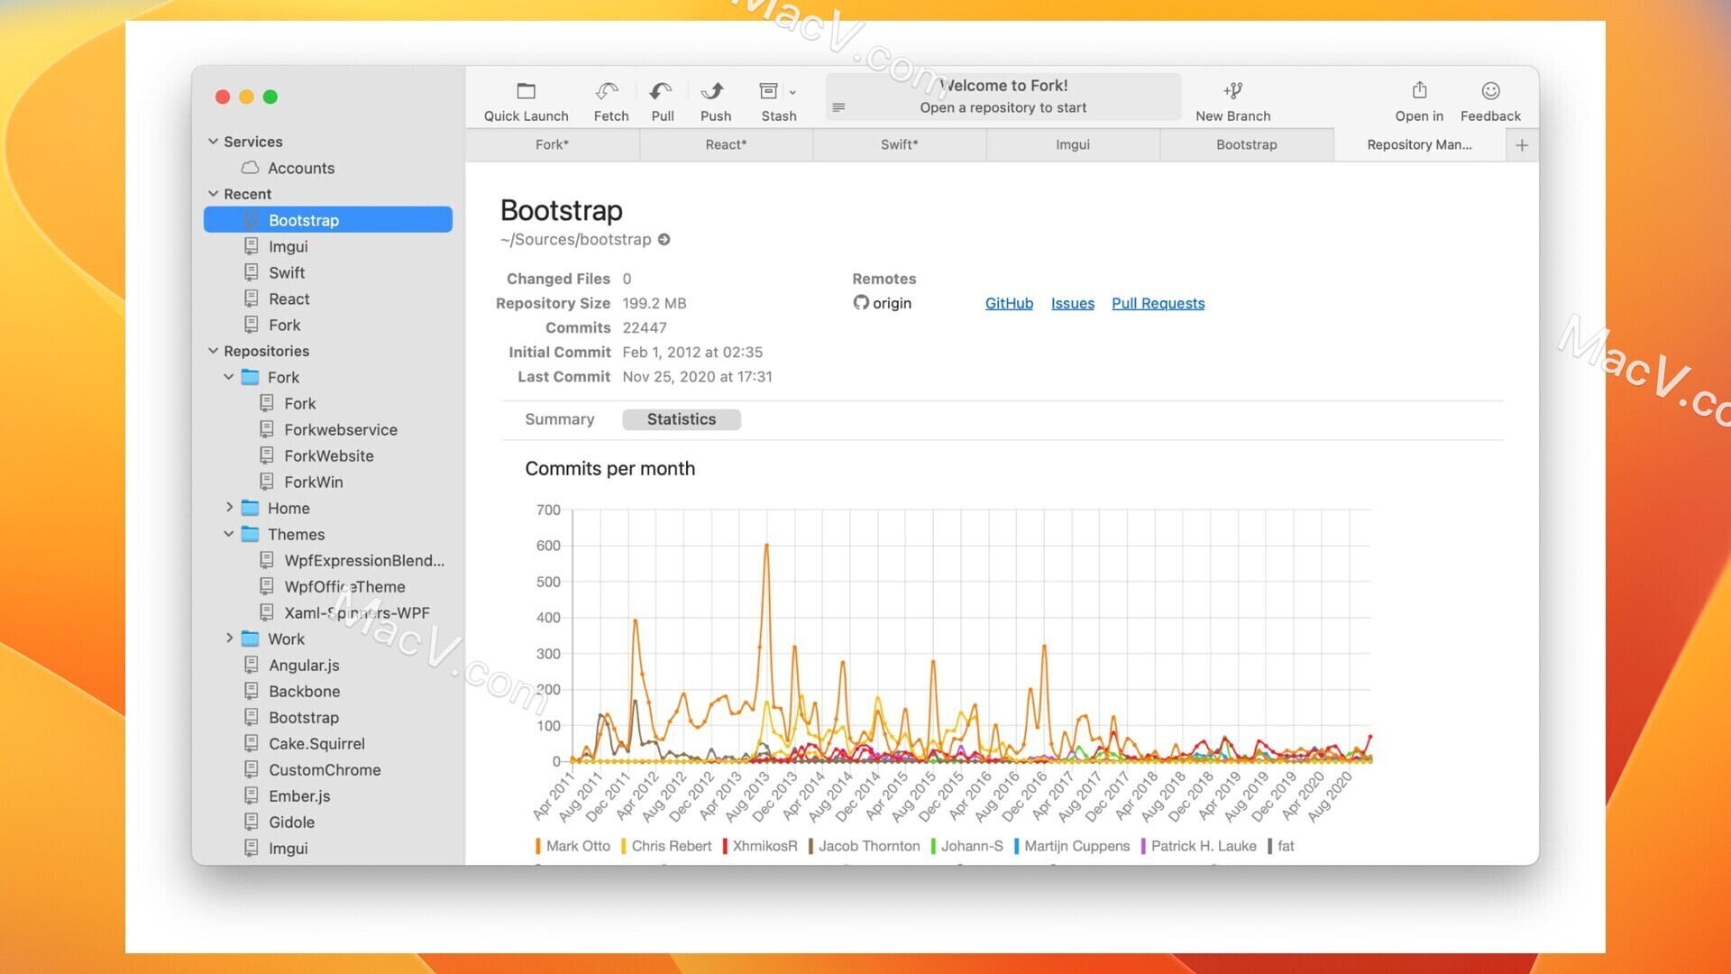The height and width of the screenshot is (974, 1731).
Task: Click Chris Rebert legend color swatch
Action: [623, 846]
